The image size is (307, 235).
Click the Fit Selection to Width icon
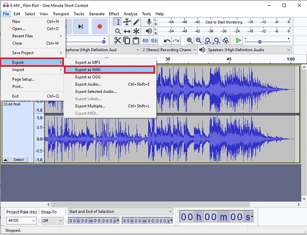[208, 40]
